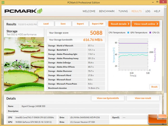
Task: Select the Adobe InDesign row
Action: [x=76, y=63]
